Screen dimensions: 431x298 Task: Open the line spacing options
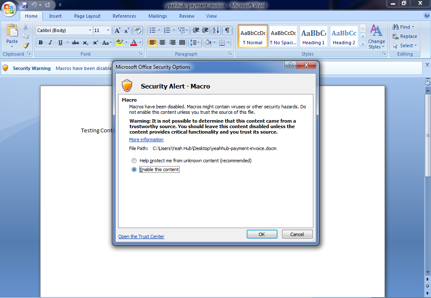click(x=195, y=43)
